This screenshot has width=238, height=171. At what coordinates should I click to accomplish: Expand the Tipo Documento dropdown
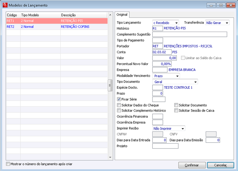(x=175, y=82)
